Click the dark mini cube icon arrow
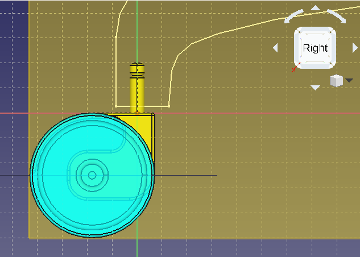The image size is (360, 257). point(349,81)
